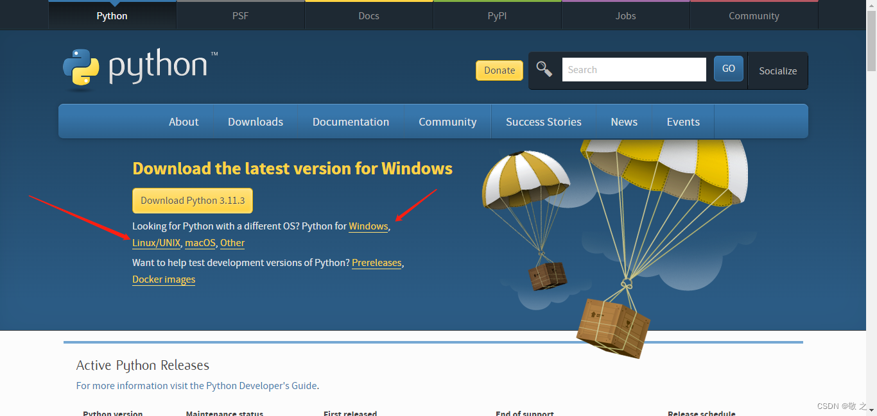Open the News navigation menu
This screenshot has width=877, height=416.
(624, 122)
